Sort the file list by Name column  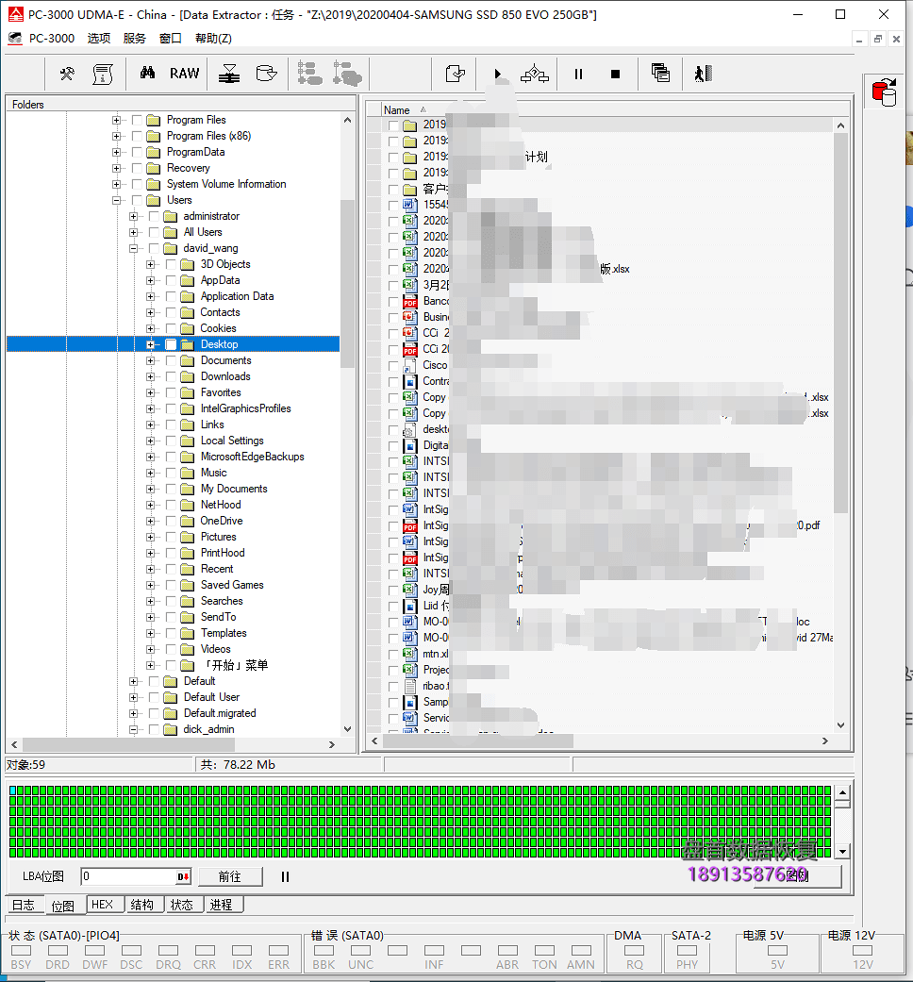(x=396, y=110)
